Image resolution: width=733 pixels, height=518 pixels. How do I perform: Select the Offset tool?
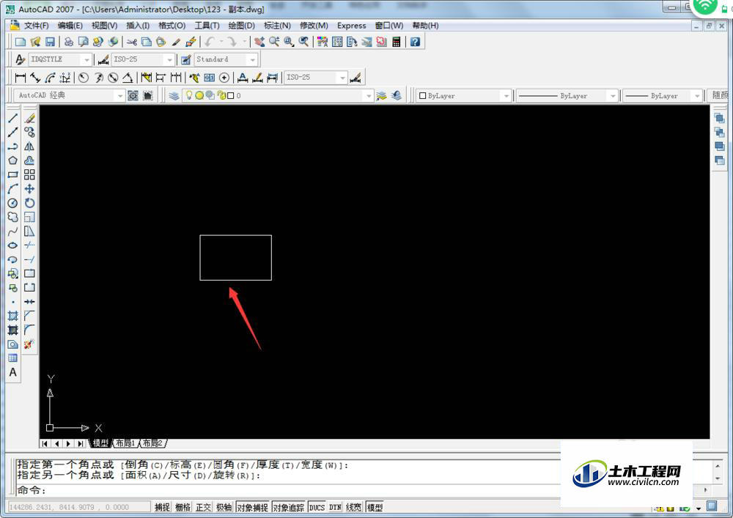[x=29, y=160]
